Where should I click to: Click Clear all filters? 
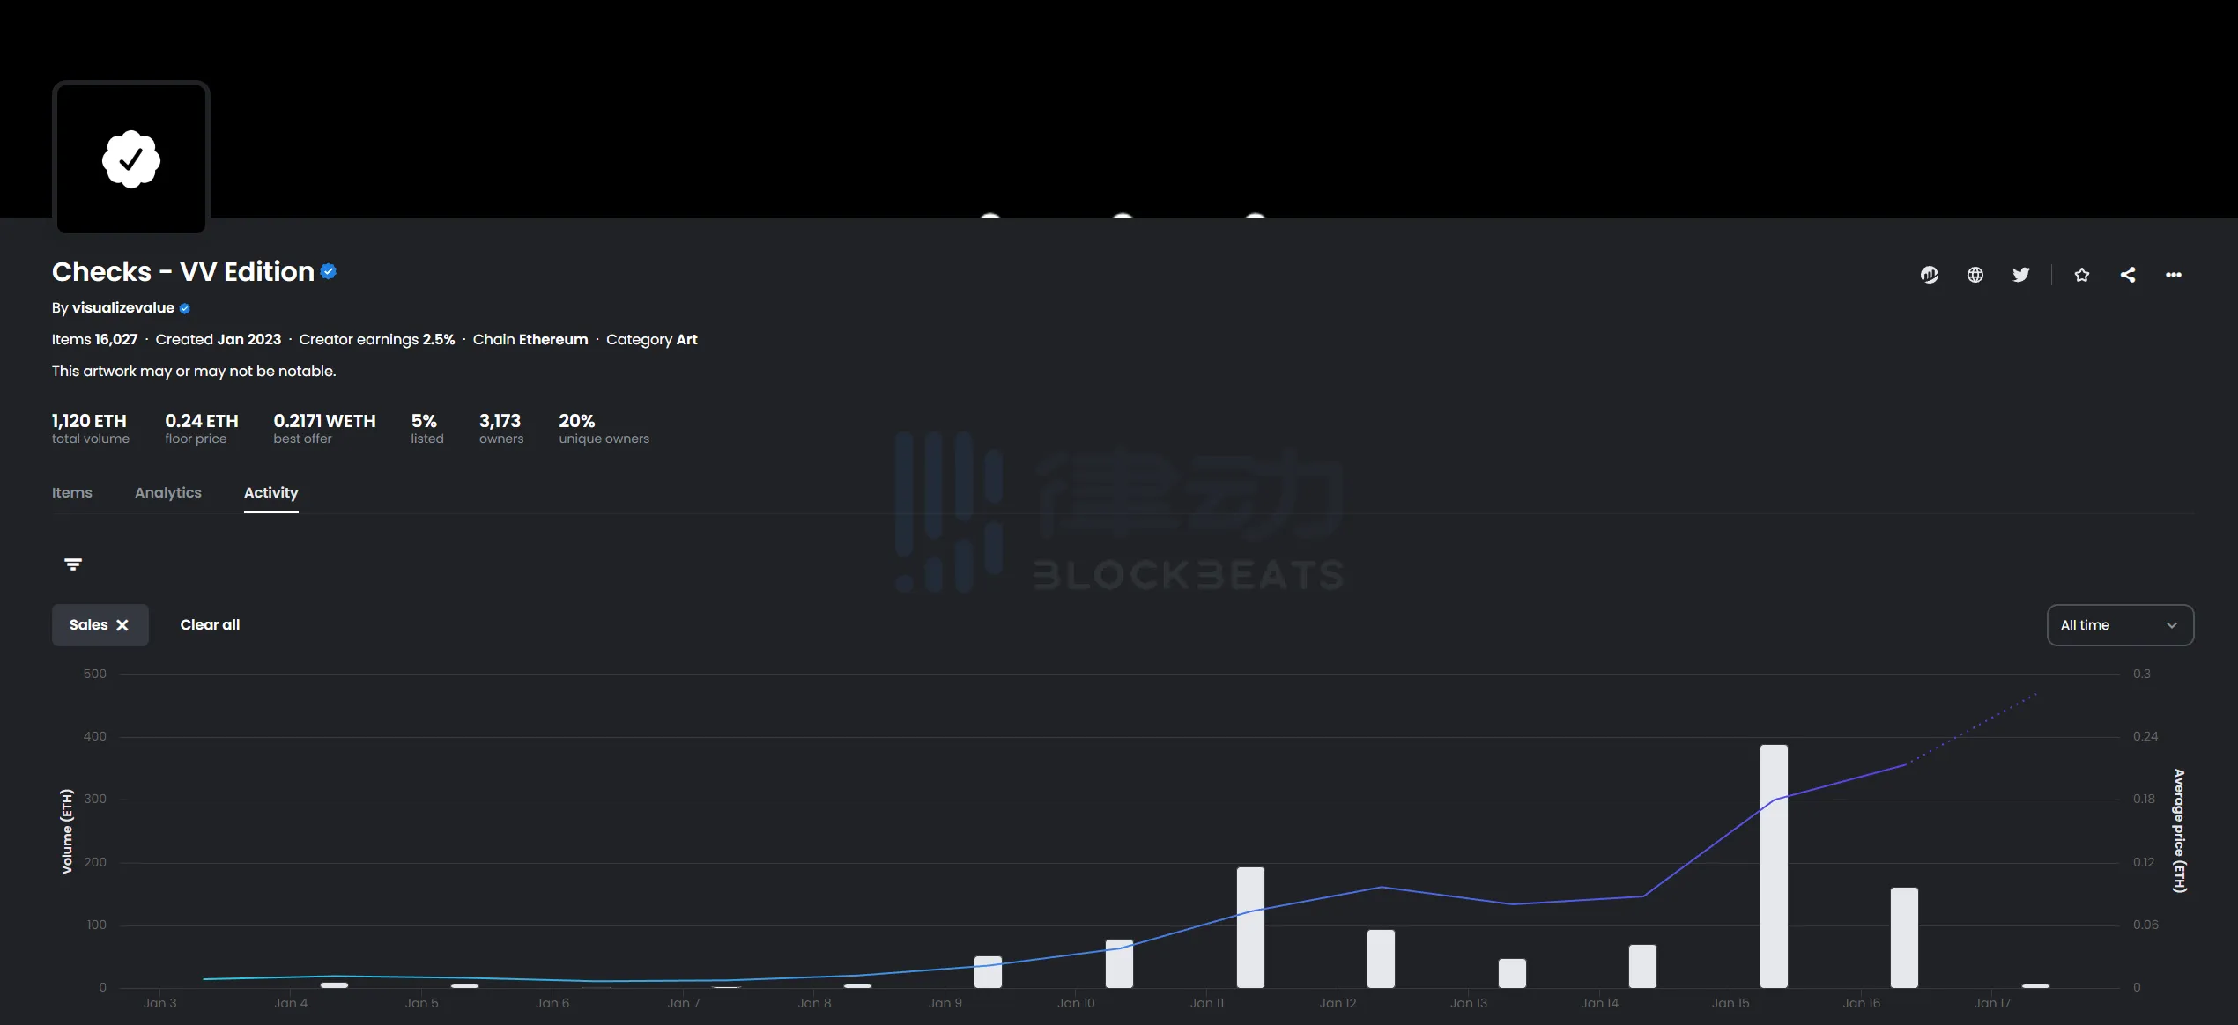pyautogui.click(x=210, y=625)
